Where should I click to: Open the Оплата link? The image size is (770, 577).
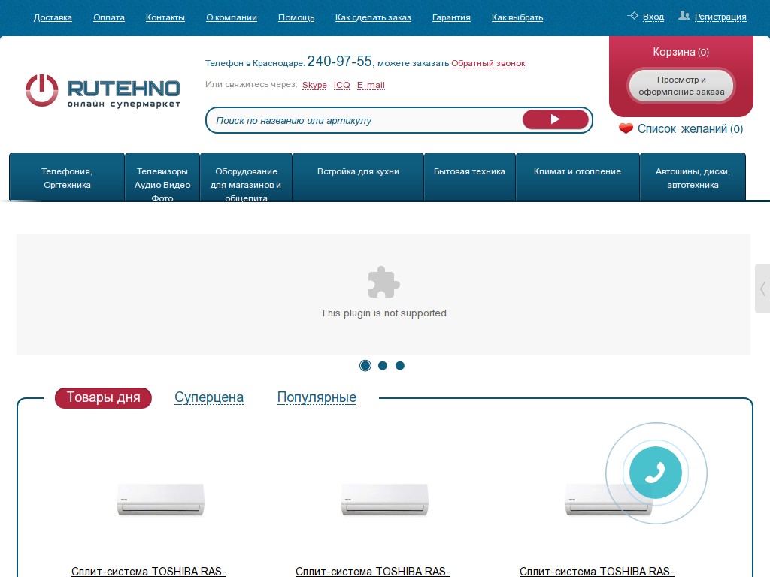tap(109, 18)
